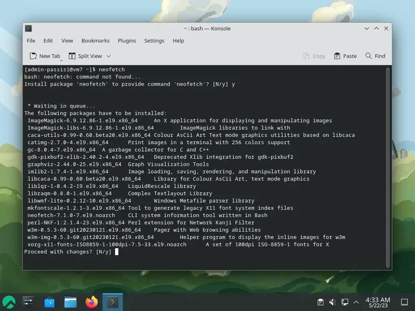Viewport: 415px width, 311px height.
Task: Expand hidden system tray icons arrow
Action: pos(356,302)
